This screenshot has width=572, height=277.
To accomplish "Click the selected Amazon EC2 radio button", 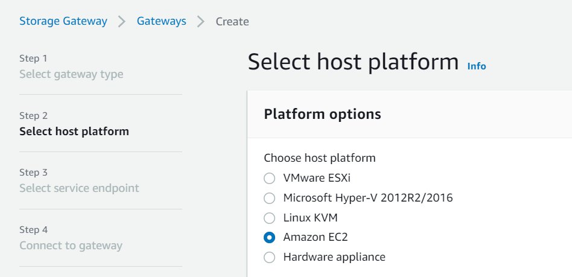I will (x=269, y=238).
